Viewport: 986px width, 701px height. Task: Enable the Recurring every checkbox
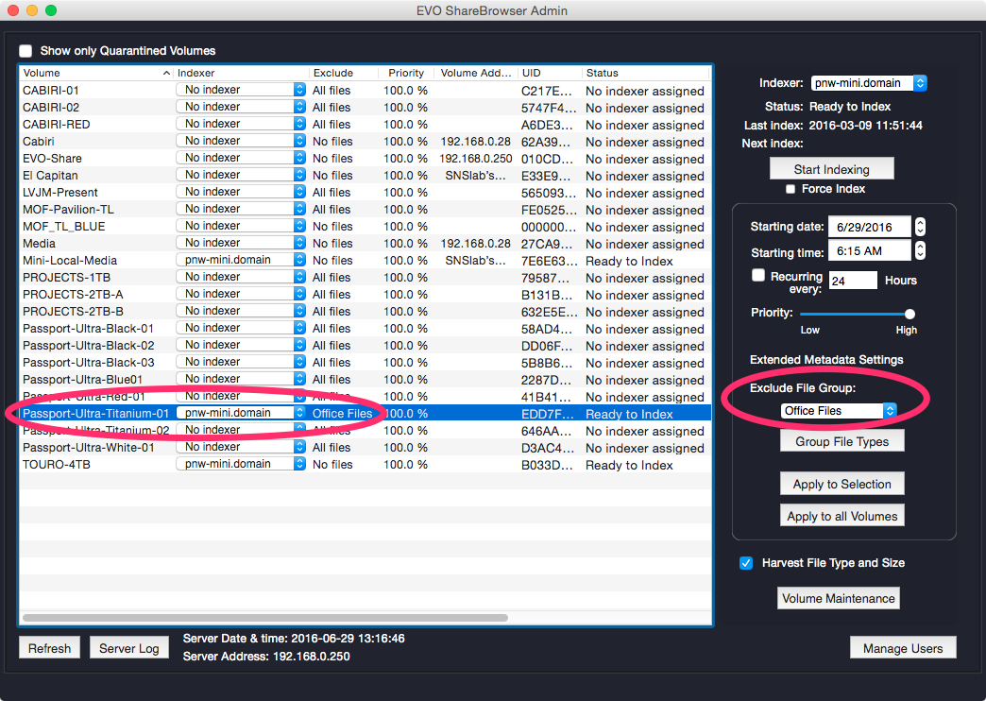click(x=758, y=276)
